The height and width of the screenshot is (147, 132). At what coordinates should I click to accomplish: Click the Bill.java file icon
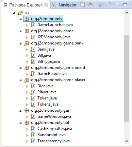(33, 55)
